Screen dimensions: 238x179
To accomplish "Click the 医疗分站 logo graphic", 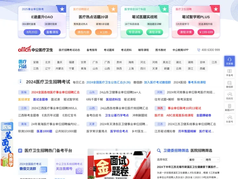I will pyautogui.click(x=23, y=65).
